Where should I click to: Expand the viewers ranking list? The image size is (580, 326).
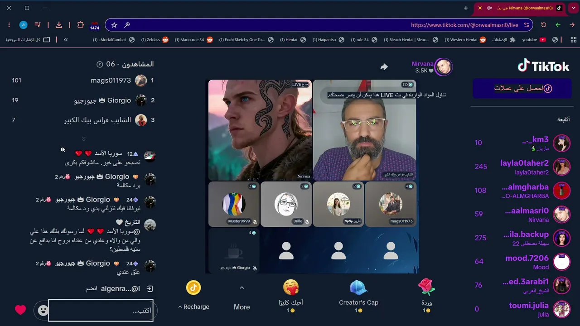pos(83,139)
